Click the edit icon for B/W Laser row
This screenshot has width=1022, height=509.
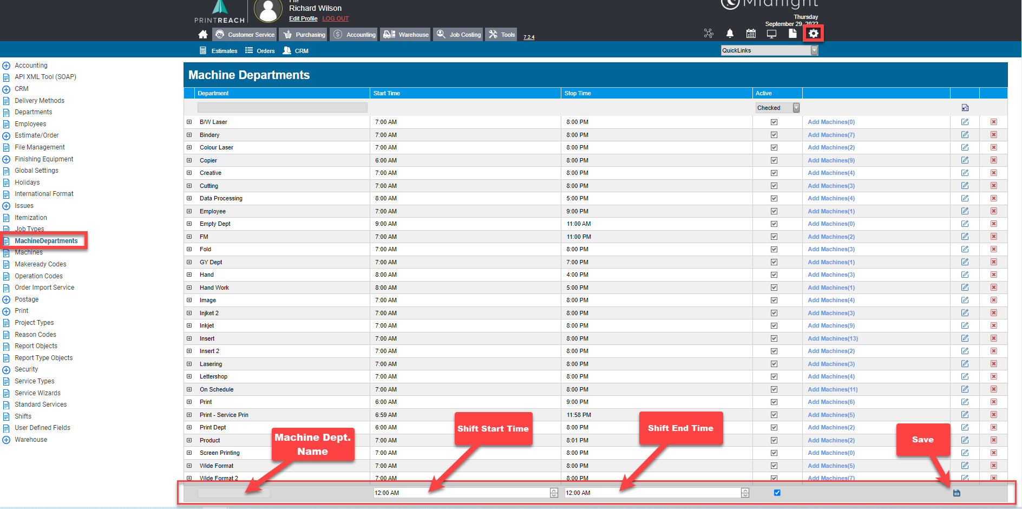point(965,122)
